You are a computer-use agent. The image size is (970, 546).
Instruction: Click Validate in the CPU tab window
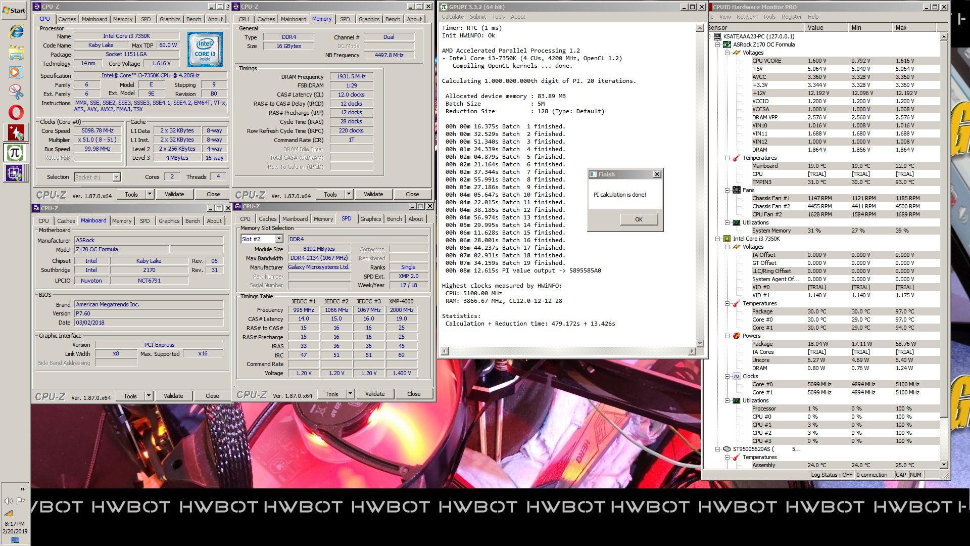point(174,194)
